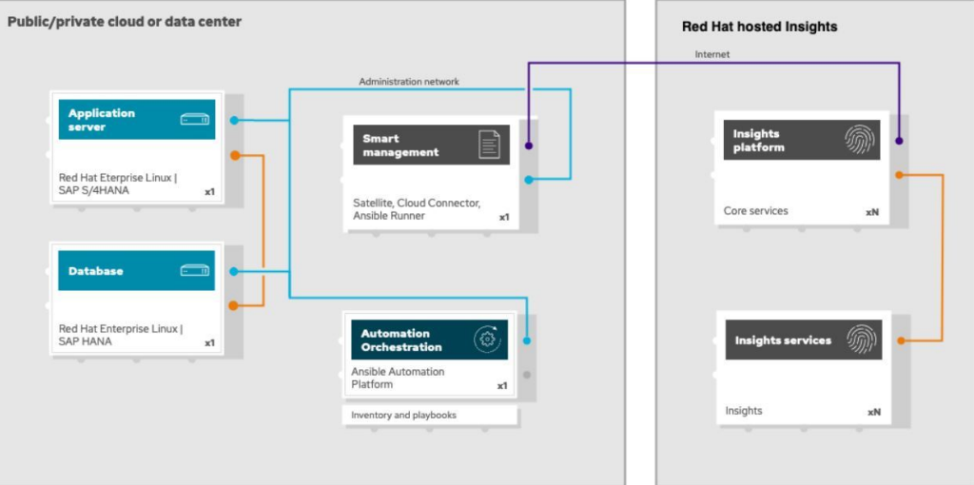Click the gear icon in Automation Orchestration header

[x=487, y=339]
